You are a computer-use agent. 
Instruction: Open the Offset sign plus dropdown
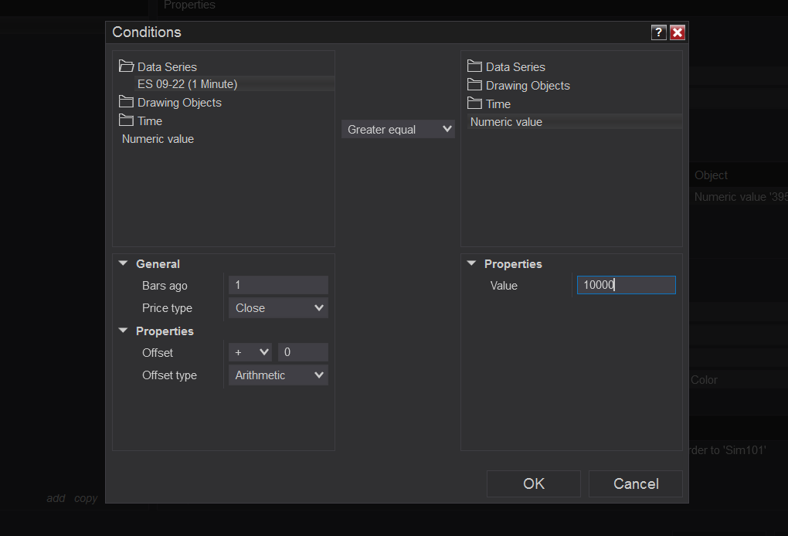(250, 353)
